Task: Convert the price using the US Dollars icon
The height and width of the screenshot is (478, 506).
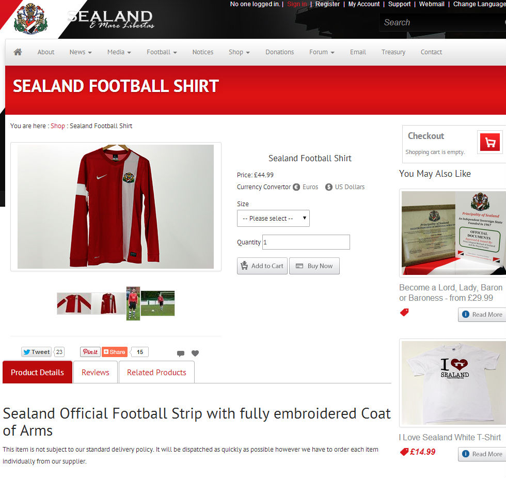Action: [x=328, y=187]
